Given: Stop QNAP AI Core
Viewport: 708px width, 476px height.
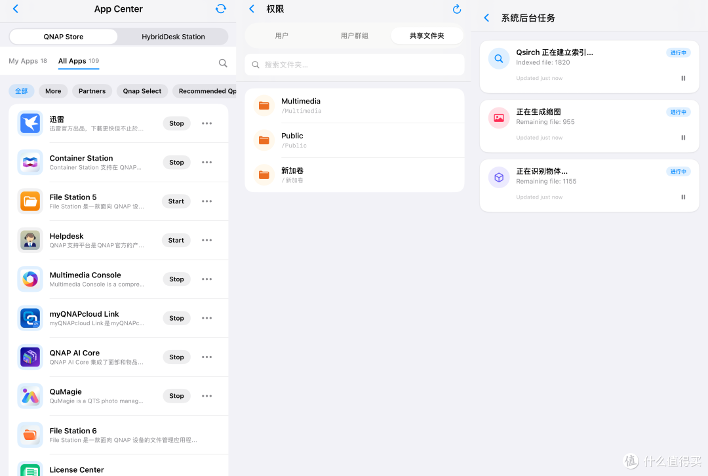Looking at the screenshot, I should click(176, 357).
